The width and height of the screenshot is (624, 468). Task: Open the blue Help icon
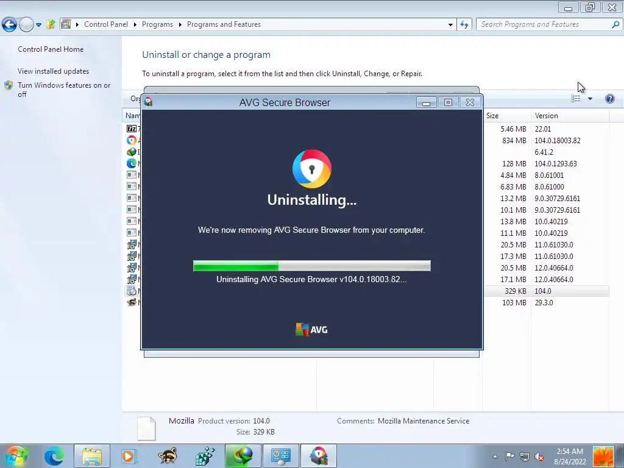pos(609,99)
